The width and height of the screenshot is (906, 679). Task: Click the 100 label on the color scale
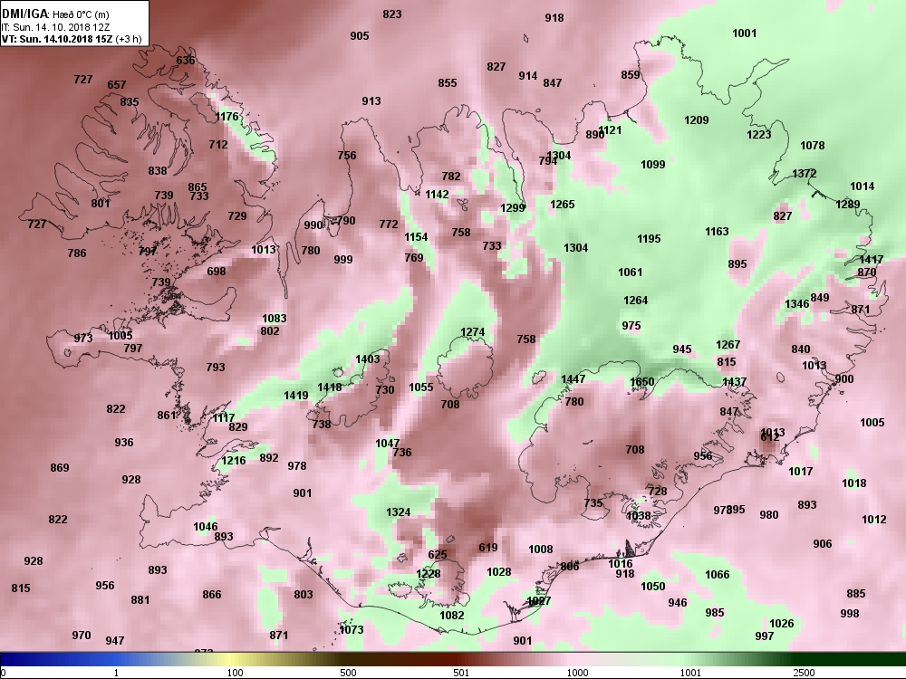[235, 673]
